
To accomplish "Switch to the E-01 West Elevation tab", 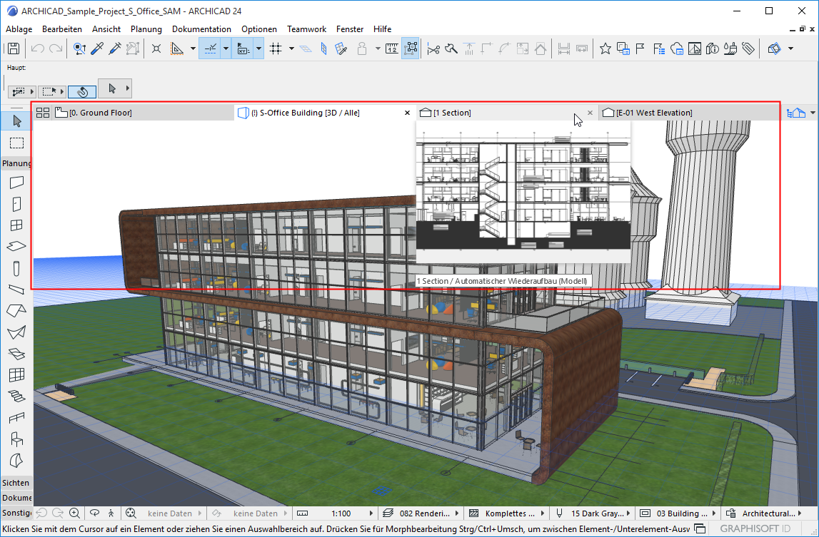I will (x=653, y=113).
